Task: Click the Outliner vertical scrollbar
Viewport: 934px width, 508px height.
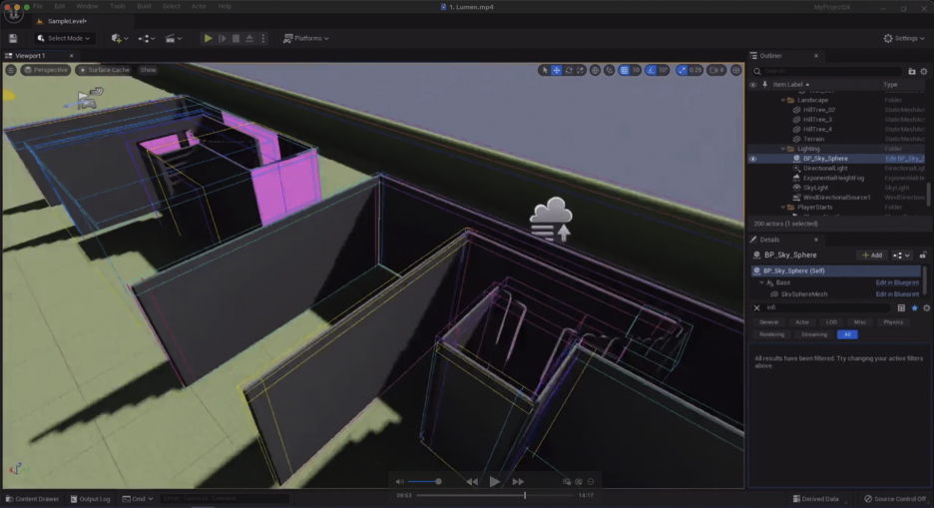Action: coord(928,195)
